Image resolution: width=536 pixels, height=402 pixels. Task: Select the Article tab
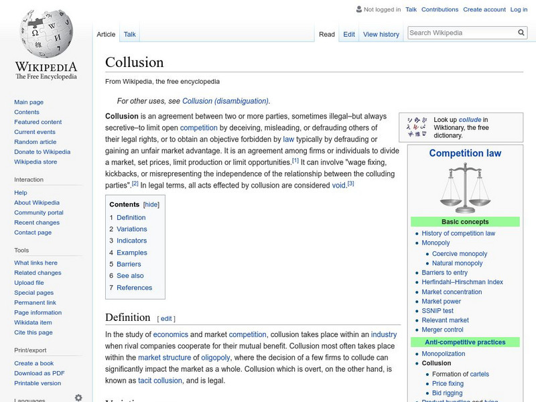106,34
